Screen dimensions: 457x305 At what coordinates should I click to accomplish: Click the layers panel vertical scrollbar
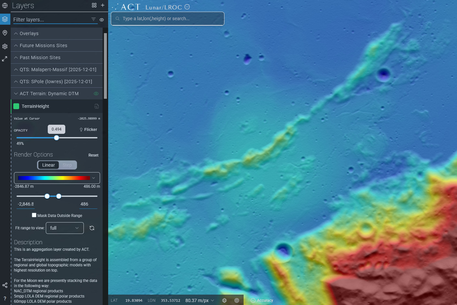[x=105, y=66]
